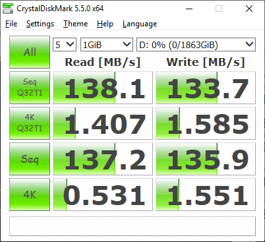The image size is (265, 242).
Task: Click the 135.9 Seq write result
Action: (206, 159)
